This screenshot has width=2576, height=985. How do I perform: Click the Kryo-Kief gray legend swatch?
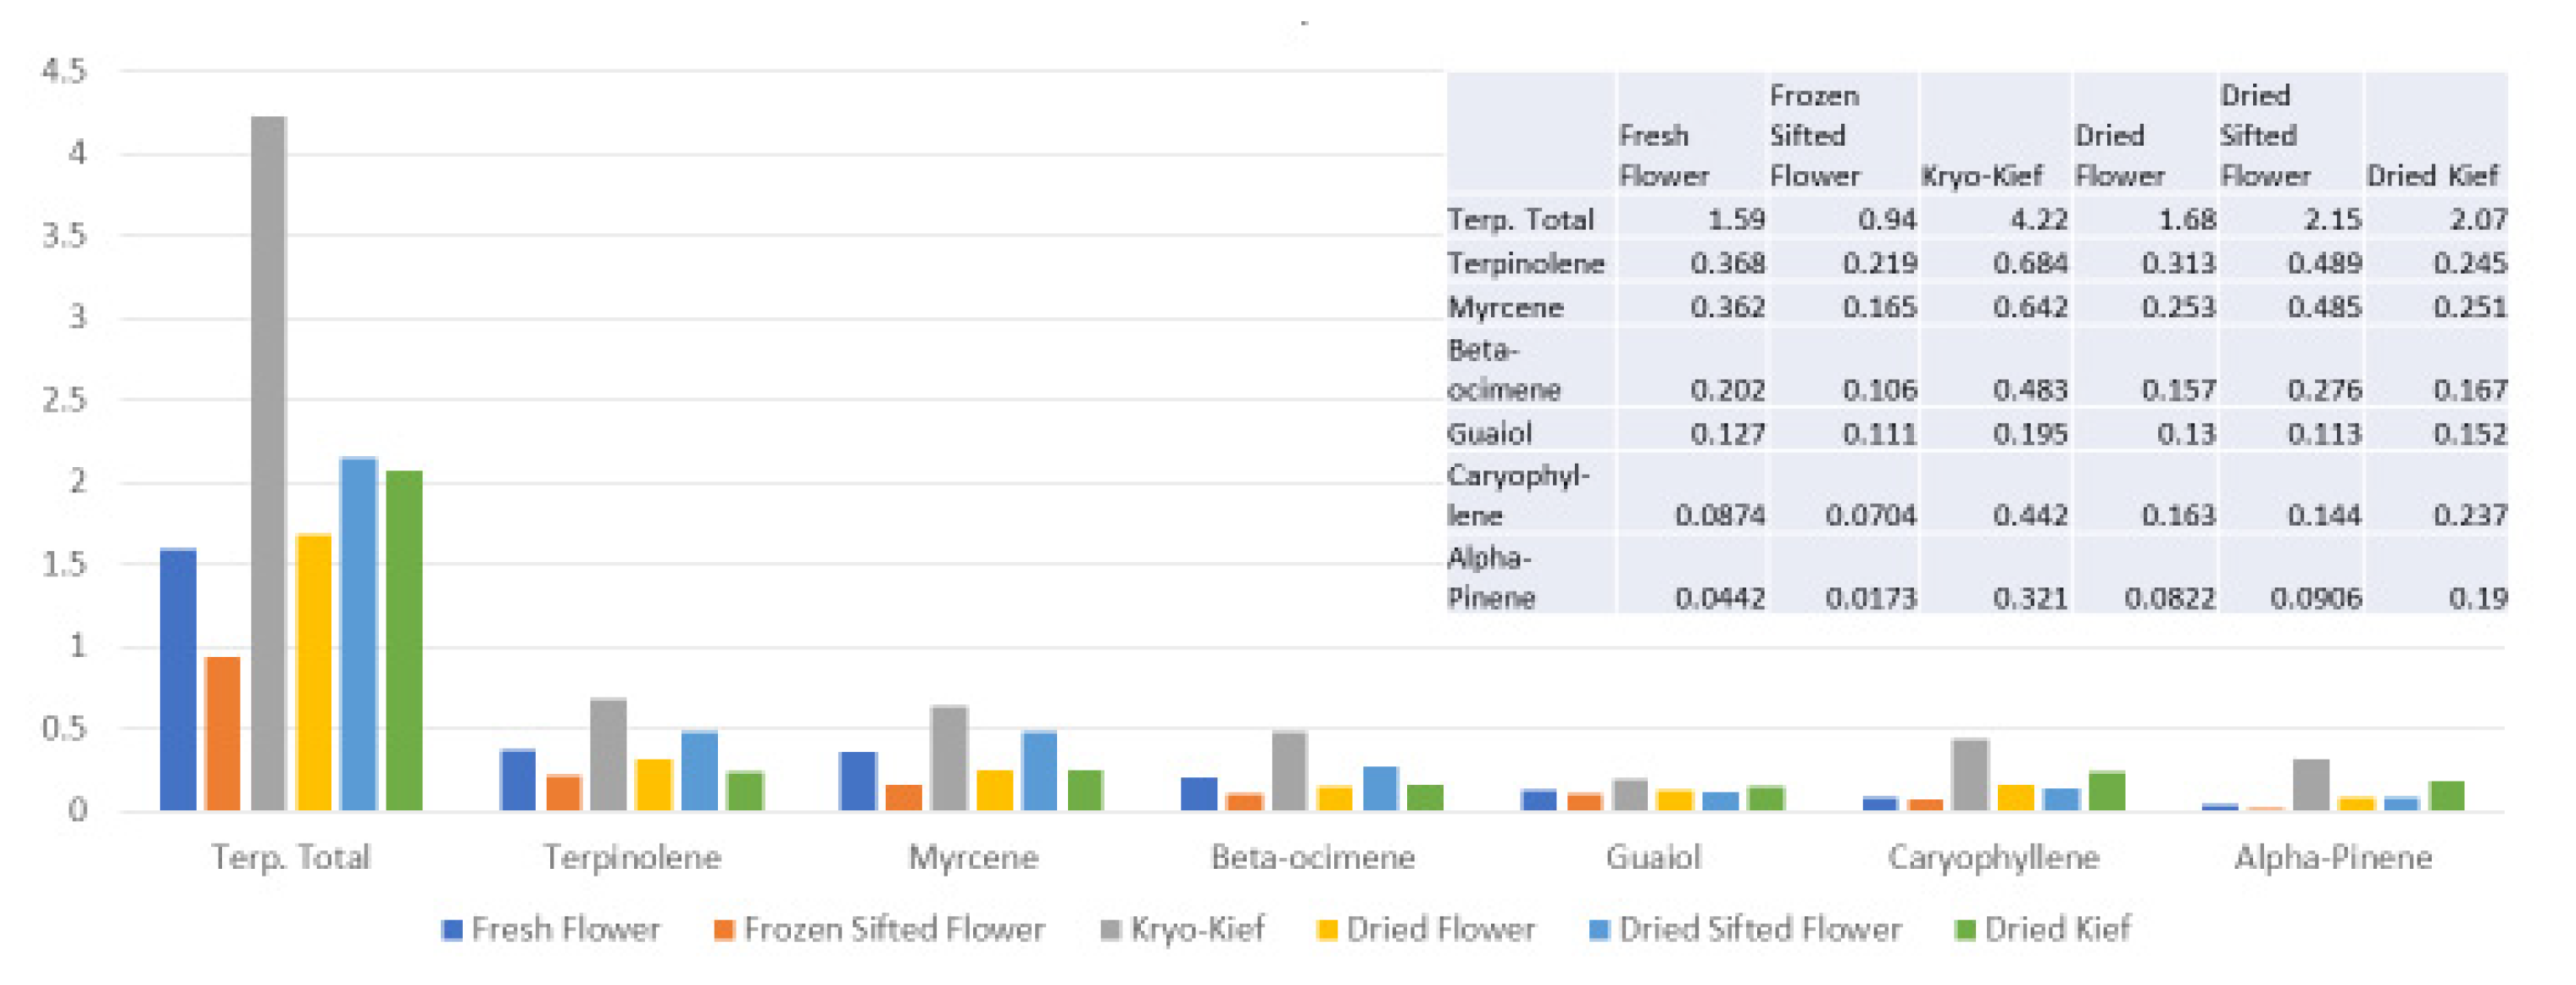pyautogui.click(x=1110, y=930)
